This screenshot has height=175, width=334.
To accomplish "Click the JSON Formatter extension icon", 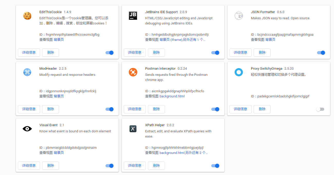I will 239,16.
